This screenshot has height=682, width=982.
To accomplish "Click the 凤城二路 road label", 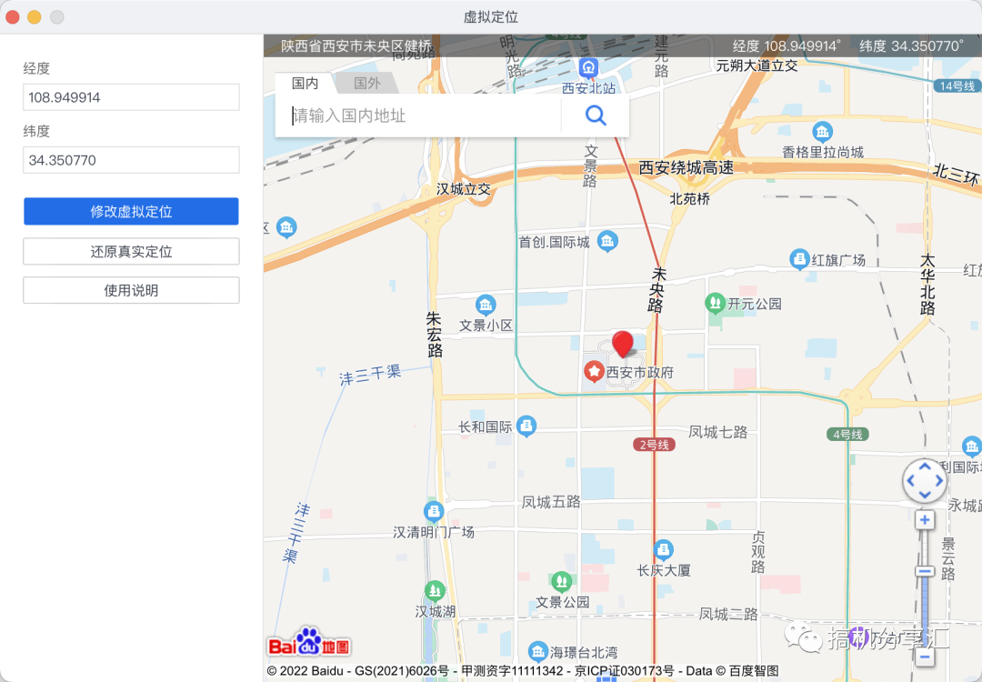I will [x=727, y=615].
